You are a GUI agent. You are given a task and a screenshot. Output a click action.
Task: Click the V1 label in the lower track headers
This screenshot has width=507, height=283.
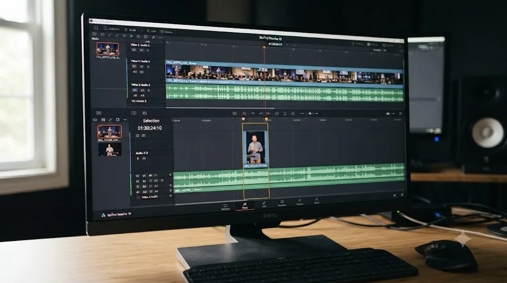click(x=144, y=176)
